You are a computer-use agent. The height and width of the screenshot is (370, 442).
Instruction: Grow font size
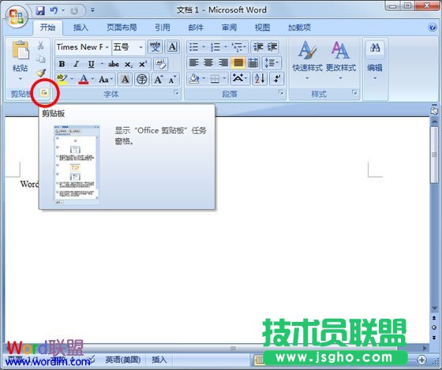(x=158, y=79)
